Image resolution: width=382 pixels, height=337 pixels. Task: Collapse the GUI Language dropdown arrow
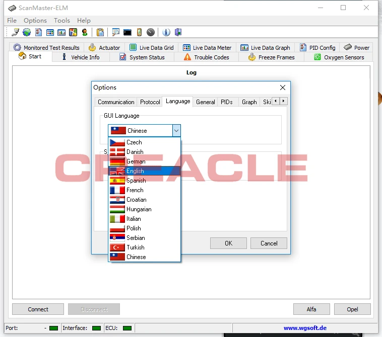(176, 131)
